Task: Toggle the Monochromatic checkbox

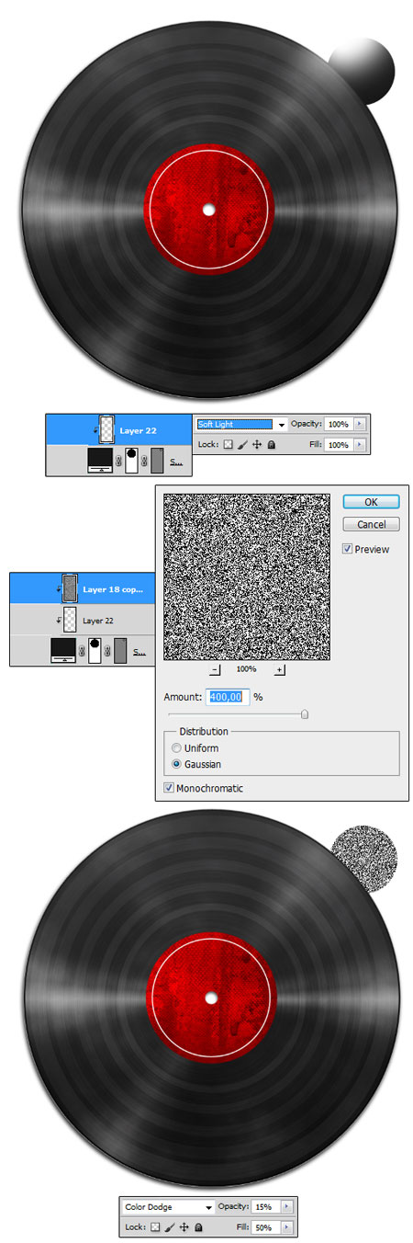Action: tap(169, 788)
